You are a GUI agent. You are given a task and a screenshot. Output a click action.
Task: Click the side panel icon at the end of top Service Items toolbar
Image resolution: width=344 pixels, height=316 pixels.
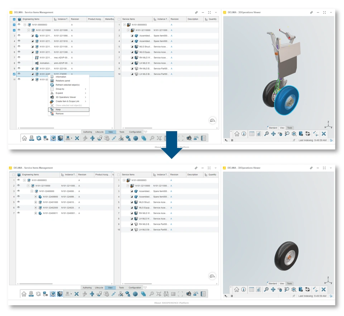[x=204, y=138]
